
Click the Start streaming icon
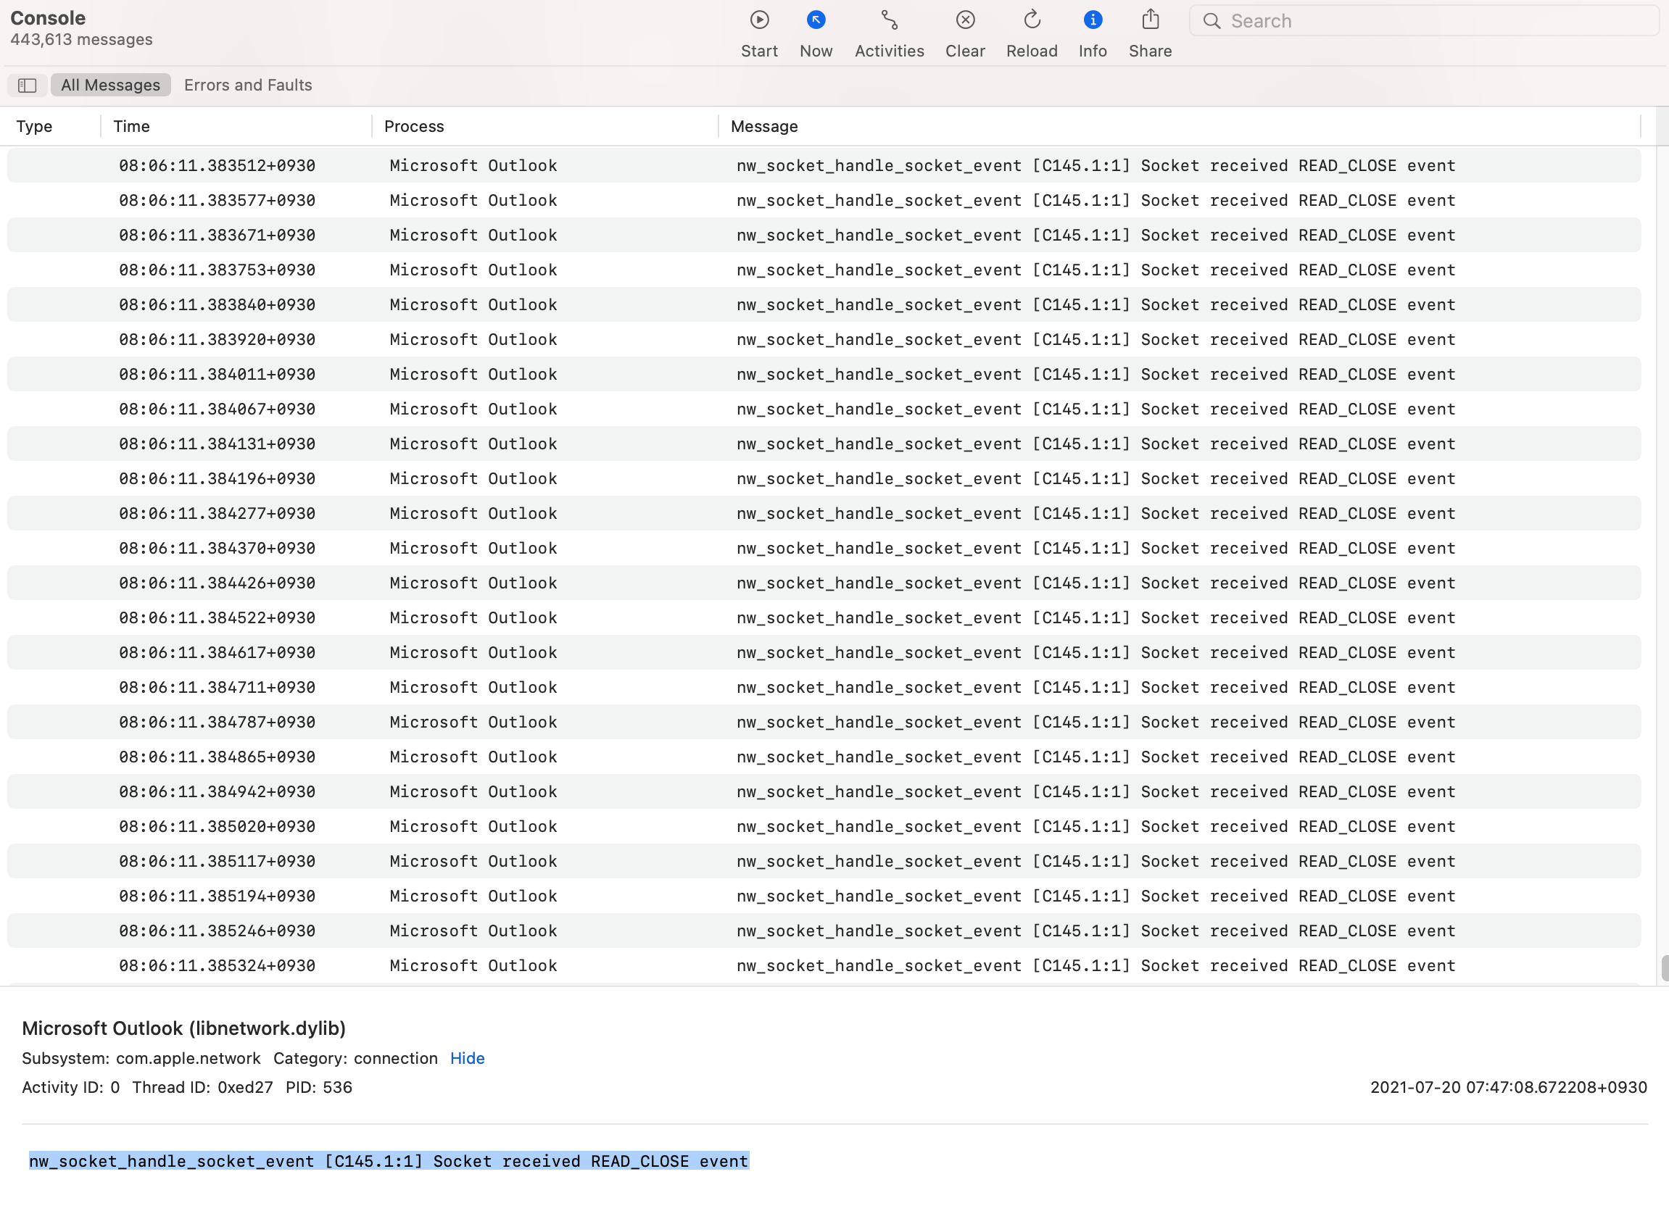[759, 21]
